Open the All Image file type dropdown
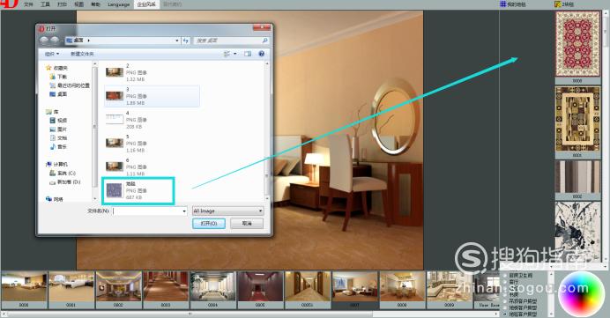This screenshot has height=318, width=610. (x=228, y=211)
